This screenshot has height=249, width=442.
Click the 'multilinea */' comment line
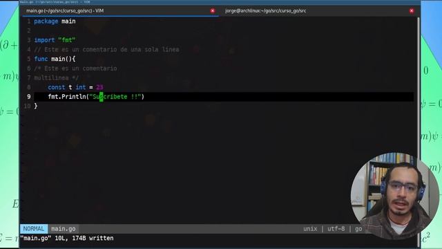coord(57,78)
